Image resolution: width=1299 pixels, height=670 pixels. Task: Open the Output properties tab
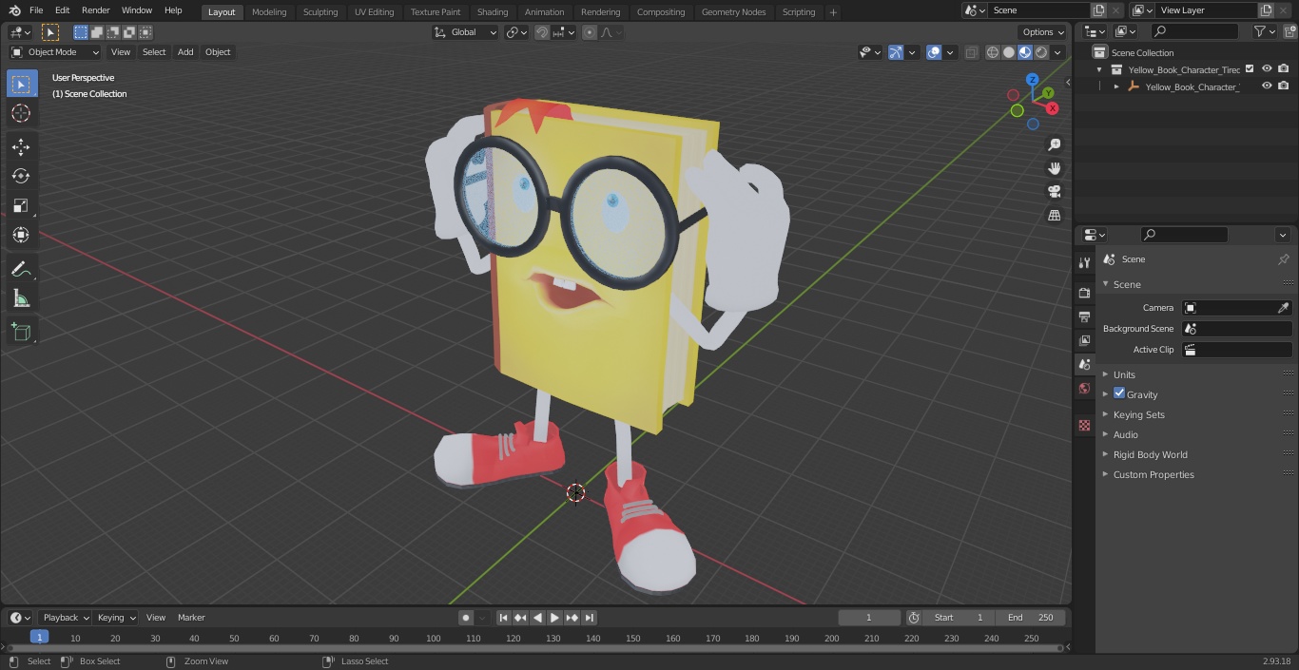tap(1084, 316)
